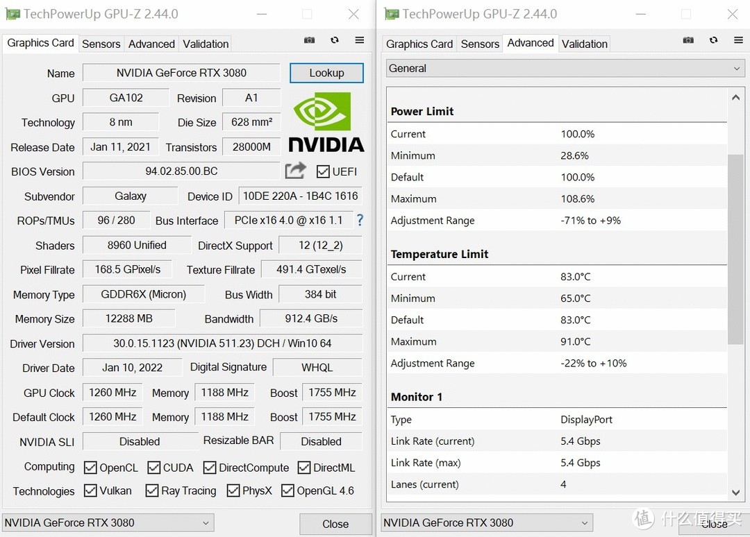Open hamburger menu in right GPU-Z window
The height and width of the screenshot is (537, 750).
click(x=738, y=40)
